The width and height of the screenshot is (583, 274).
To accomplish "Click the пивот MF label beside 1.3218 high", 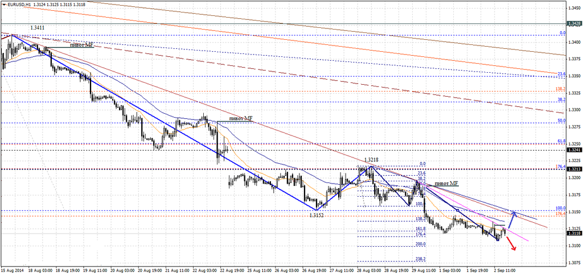I will coord(446,184).
